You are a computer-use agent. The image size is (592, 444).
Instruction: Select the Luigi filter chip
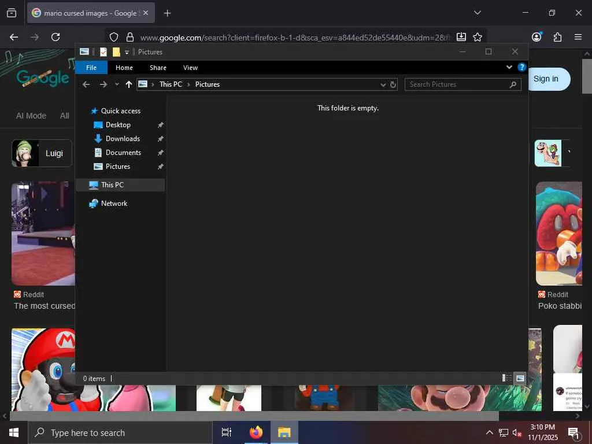pos(42,153)
